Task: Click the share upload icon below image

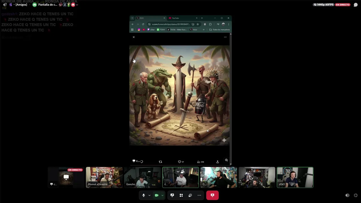Action: click(217, 162)
